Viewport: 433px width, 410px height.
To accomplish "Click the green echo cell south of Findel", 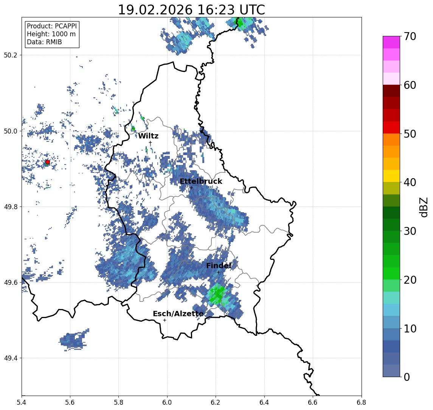I will [x=217, y=294].
